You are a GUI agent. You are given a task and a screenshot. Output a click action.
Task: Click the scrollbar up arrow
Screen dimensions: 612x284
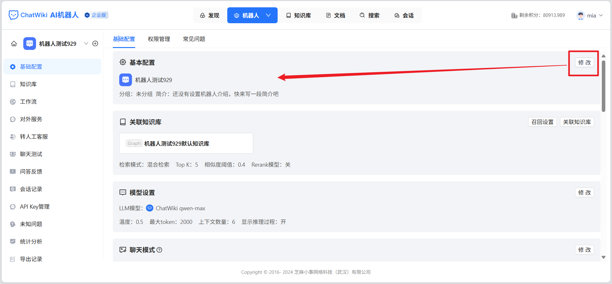[603, 56]
